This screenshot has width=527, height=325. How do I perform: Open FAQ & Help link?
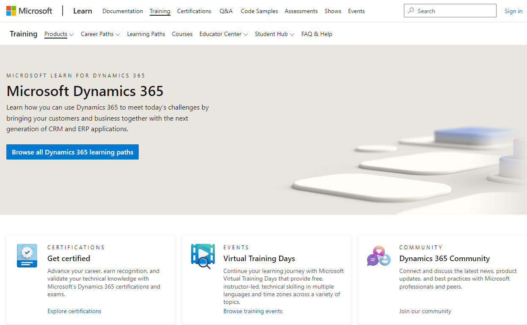(317, 34)
